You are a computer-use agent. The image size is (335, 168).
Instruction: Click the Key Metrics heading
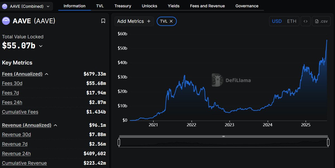pyautogui.click(x=17, y=63)
